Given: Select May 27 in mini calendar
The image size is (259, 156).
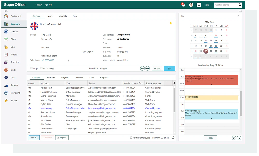Looking at the screenshot, I should pos(206,51).
